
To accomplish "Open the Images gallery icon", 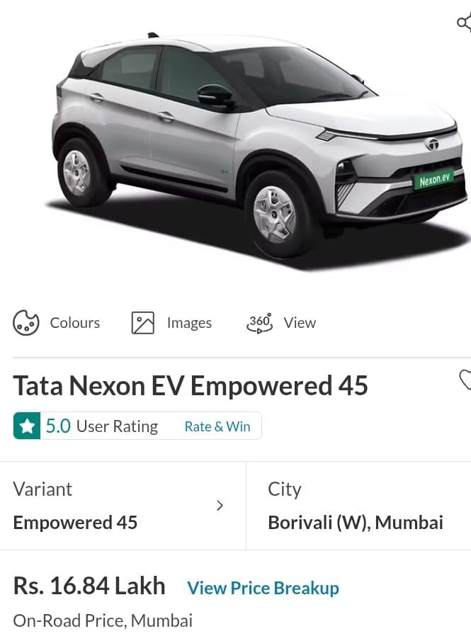I will tap(142, 322).
